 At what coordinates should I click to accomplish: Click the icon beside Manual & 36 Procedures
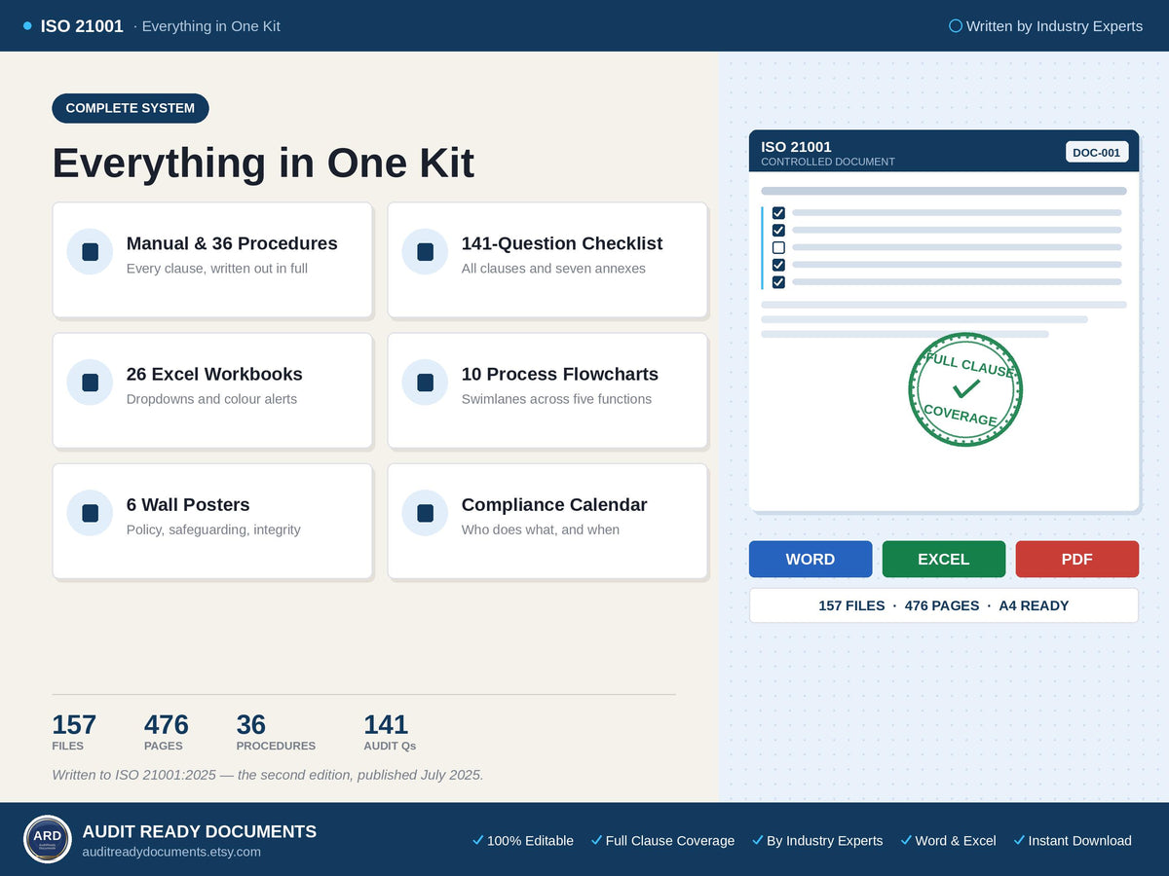tap(90, 252)
